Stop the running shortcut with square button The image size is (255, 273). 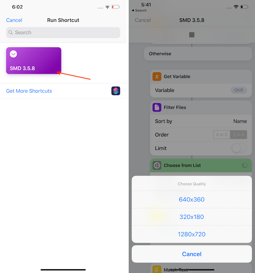(x=192, y=35)
